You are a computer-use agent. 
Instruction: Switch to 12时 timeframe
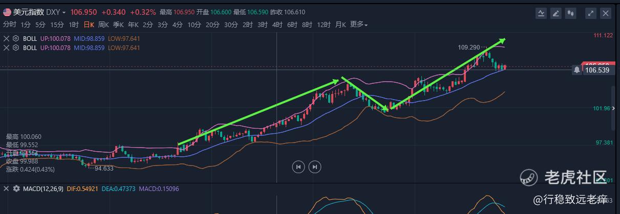click(x=324, y=24)
